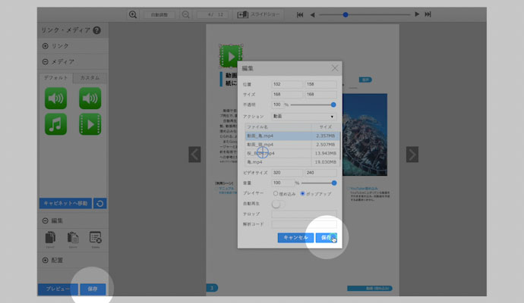Expand the 配置 section

46,260
